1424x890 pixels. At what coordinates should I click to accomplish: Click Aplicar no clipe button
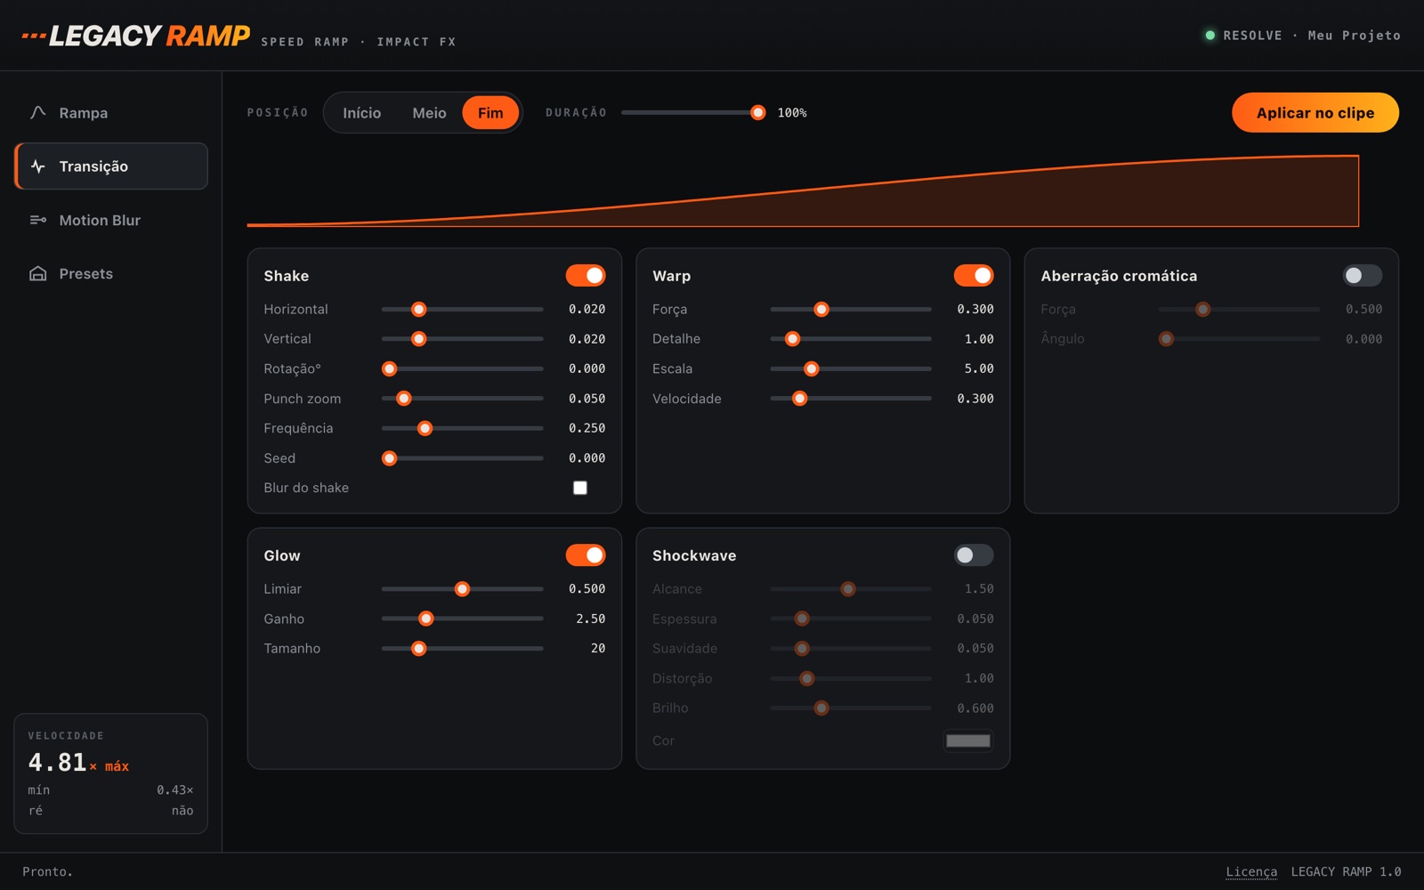(x=1315, y=113)
